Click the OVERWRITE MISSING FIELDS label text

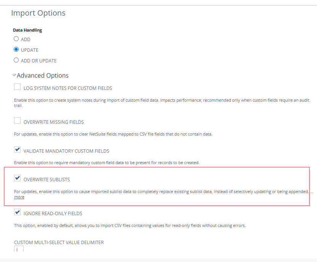click(x=54, y=122)
